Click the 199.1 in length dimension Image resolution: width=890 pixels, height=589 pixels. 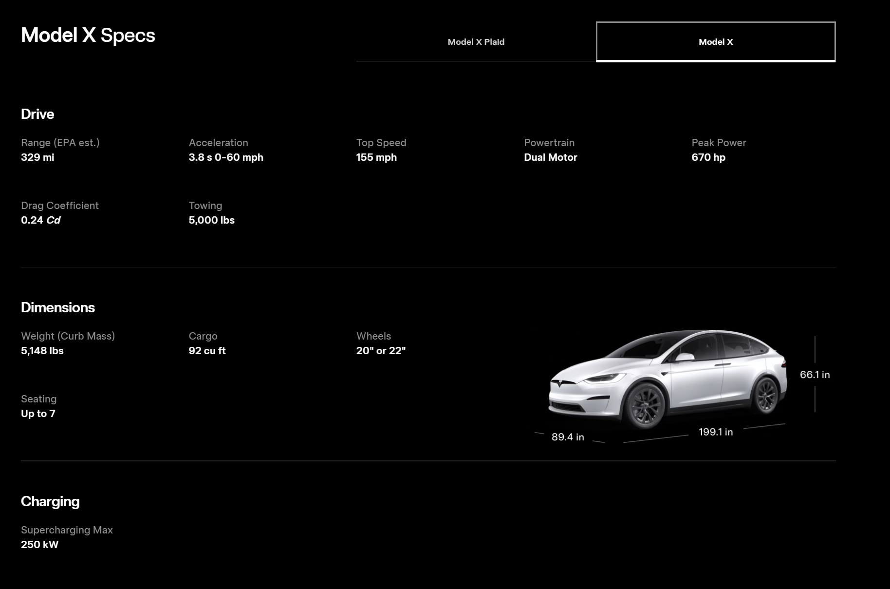(x=716, y=432)
